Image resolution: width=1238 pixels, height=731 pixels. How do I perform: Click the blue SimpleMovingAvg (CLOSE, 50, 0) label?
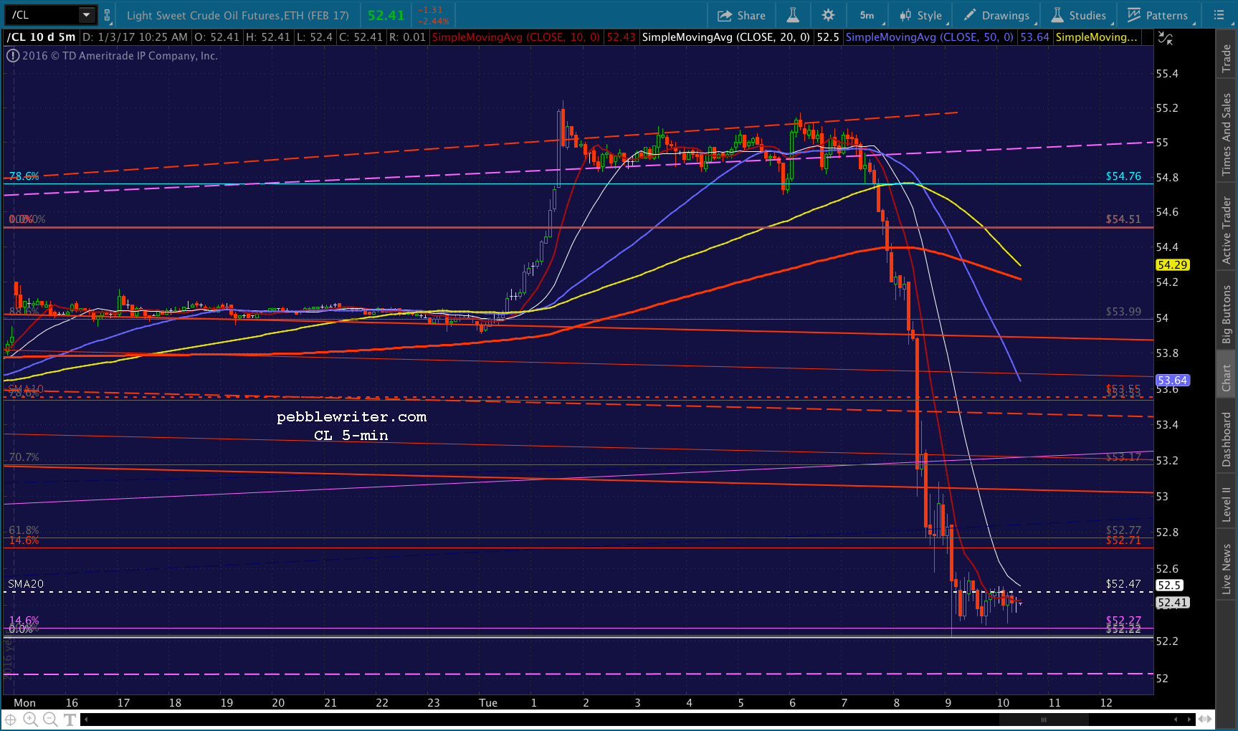coord(930,37)
